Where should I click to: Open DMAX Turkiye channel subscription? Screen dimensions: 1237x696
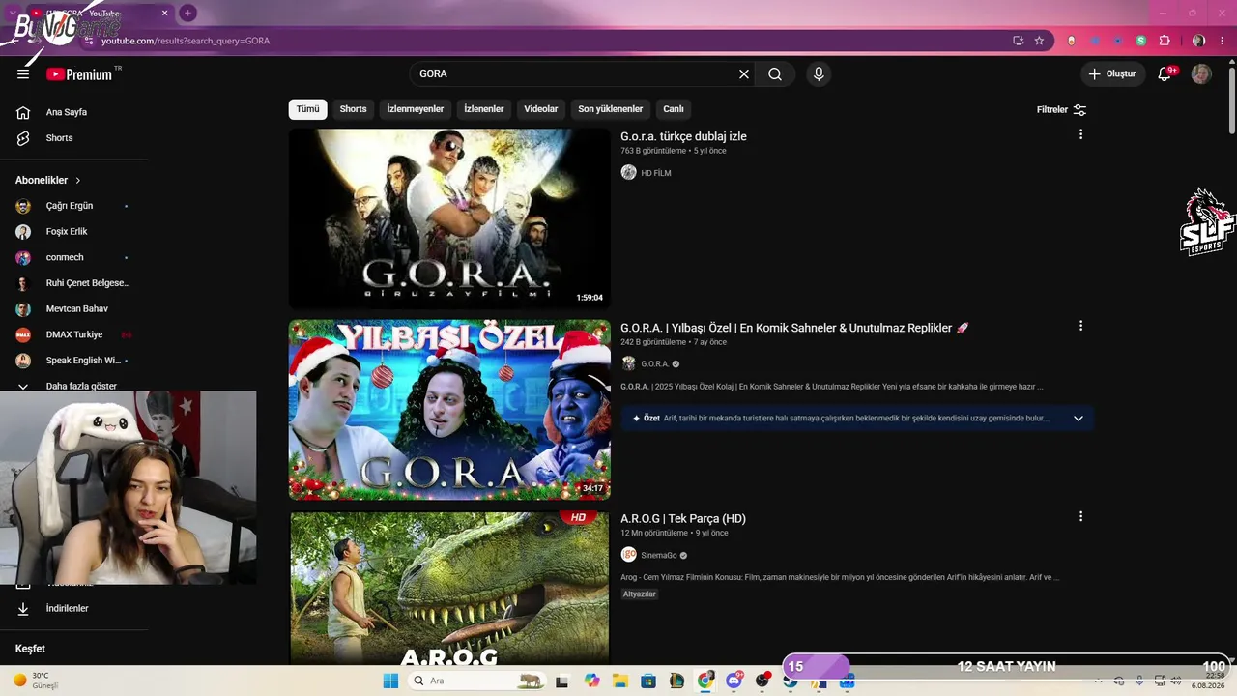(x=74, y=334)
